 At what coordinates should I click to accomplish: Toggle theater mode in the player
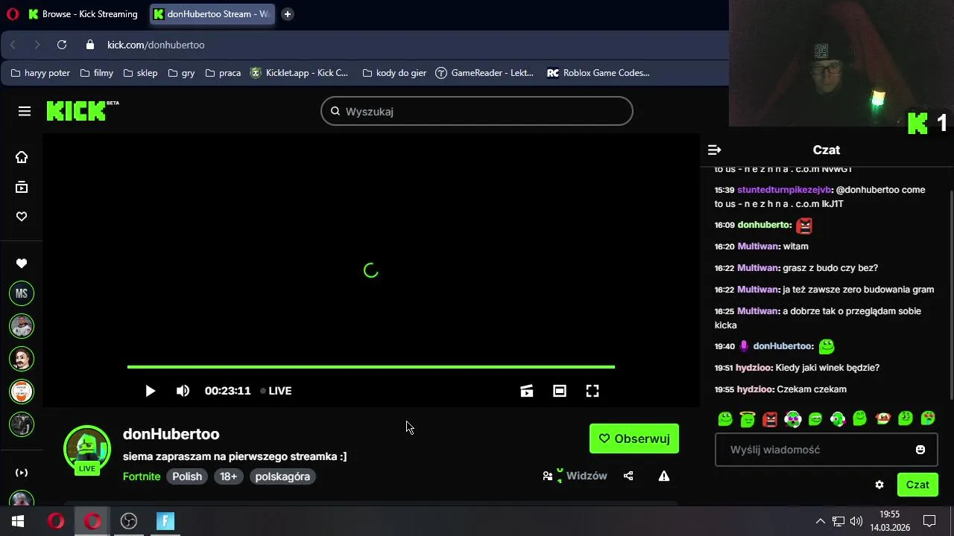[x=560, y=391]
